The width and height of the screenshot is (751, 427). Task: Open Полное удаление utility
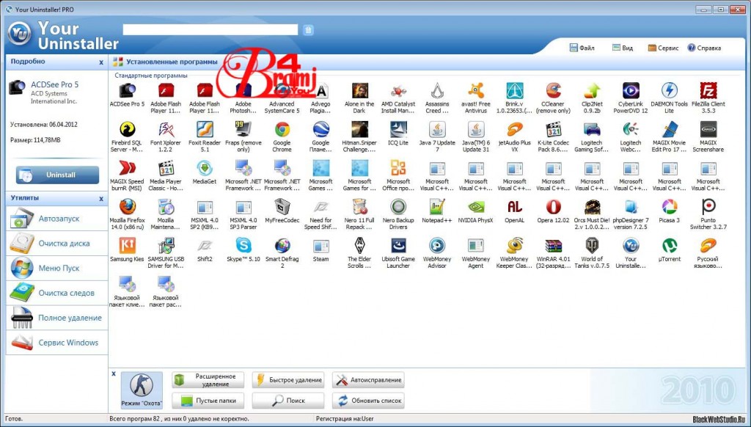(x=57, y=318)
